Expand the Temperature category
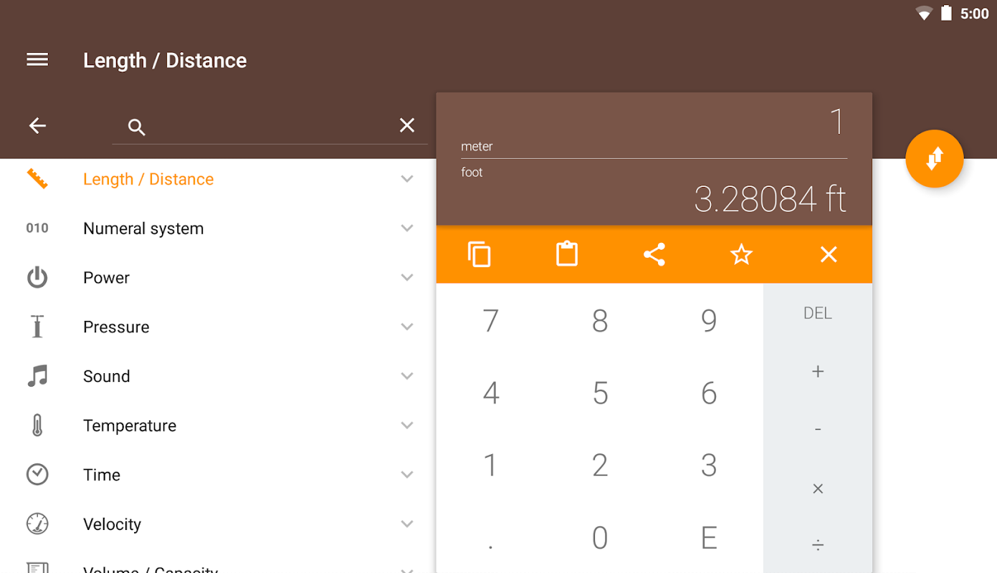This screenshot has width=997, height=573. pyautogui.click(x=407, y=425)
